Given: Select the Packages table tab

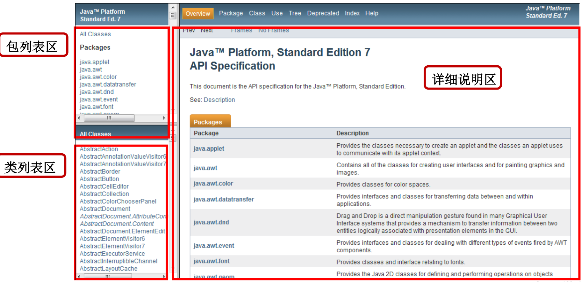Looking at the screenshot, I should 210,121.
